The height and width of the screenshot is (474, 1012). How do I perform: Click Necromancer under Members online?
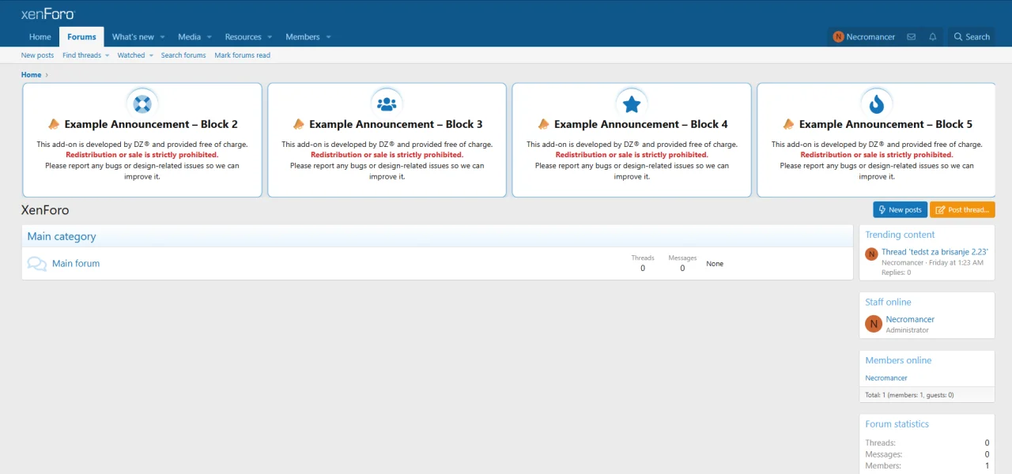pyautogui.click(x=886, y=378)
